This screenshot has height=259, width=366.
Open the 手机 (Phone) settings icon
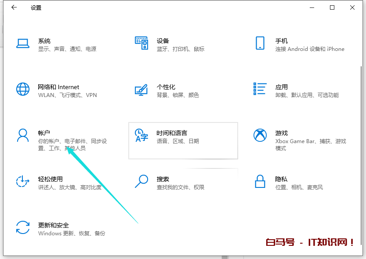[261, 43]
